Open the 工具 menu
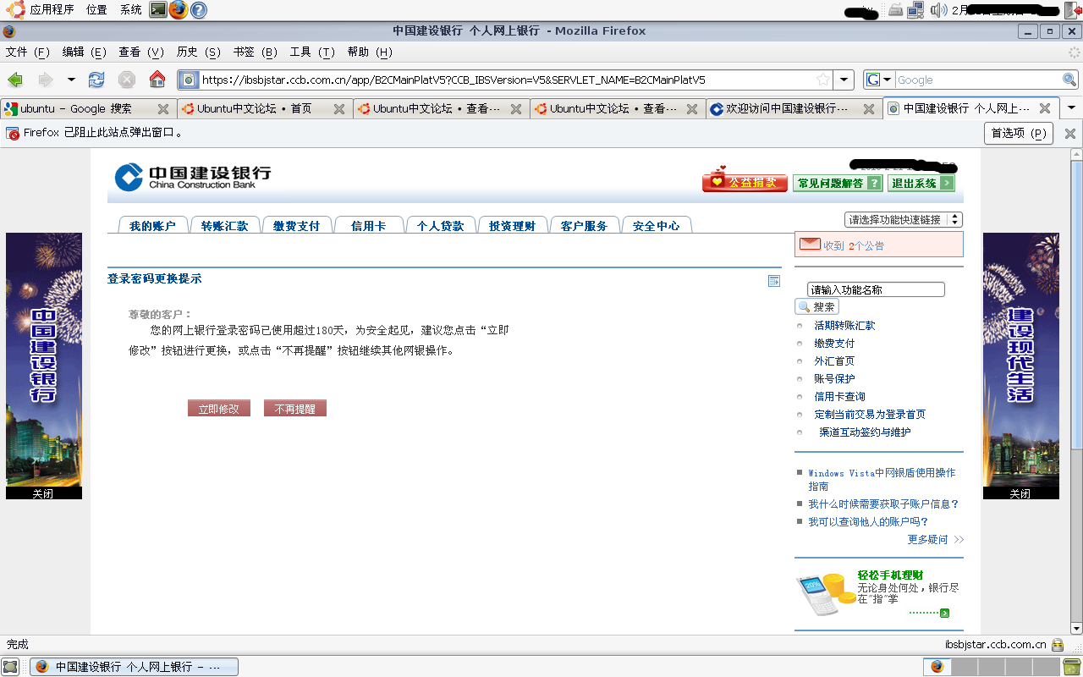The width and height of the screenshot is (1083, 677). pos(312,52)
